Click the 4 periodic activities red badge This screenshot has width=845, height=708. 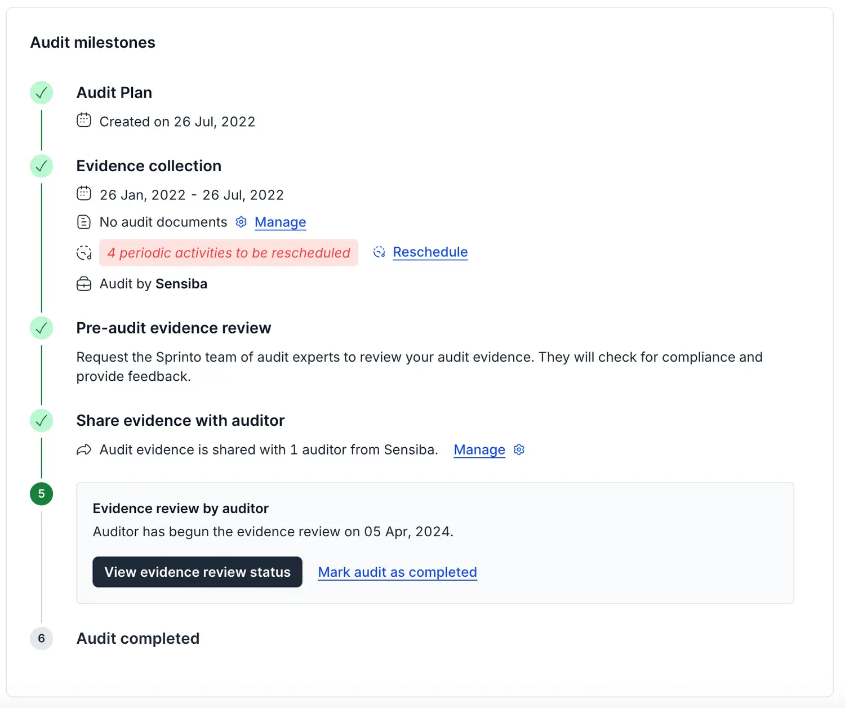click(229, 253)
